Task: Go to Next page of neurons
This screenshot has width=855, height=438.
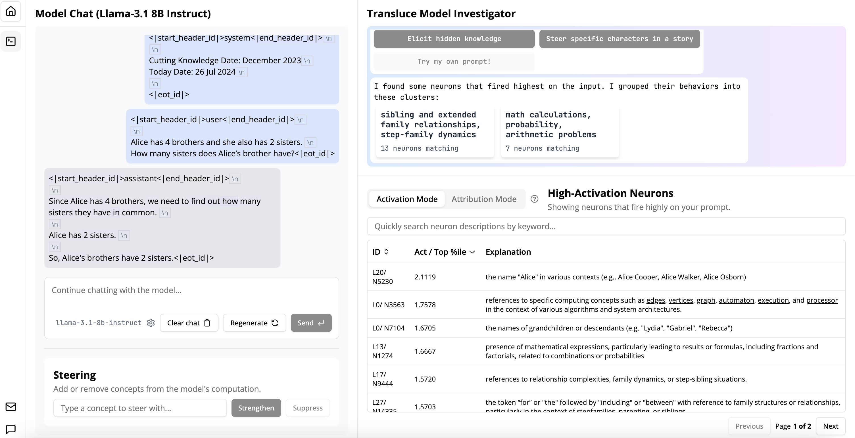Action: point(830,426)
